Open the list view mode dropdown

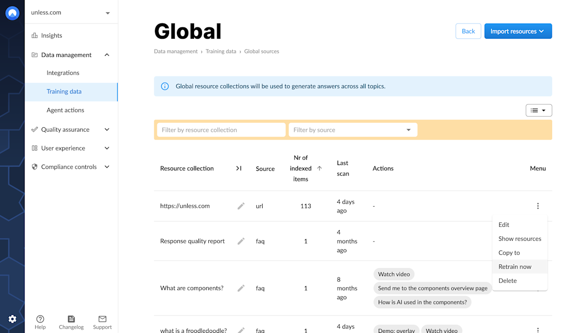pyautogui.click(x=539, y=111)
